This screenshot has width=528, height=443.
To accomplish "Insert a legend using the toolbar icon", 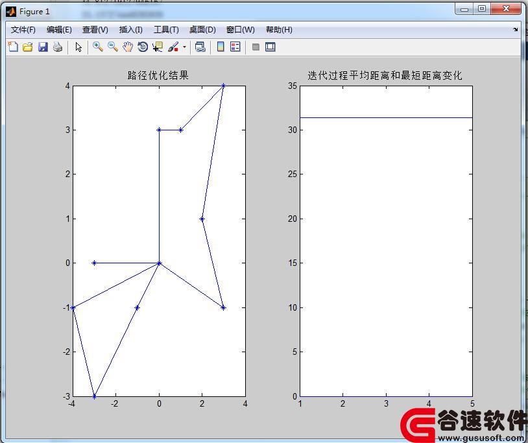I will click(x=235, y=47).
